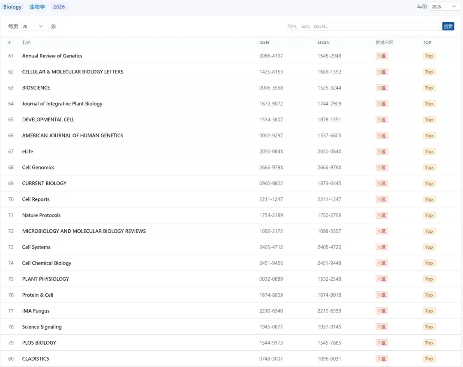Viewport: 463px width, 367px height.
Task: Click the Top badge for Cell Genomics
Action: point(429,168)
